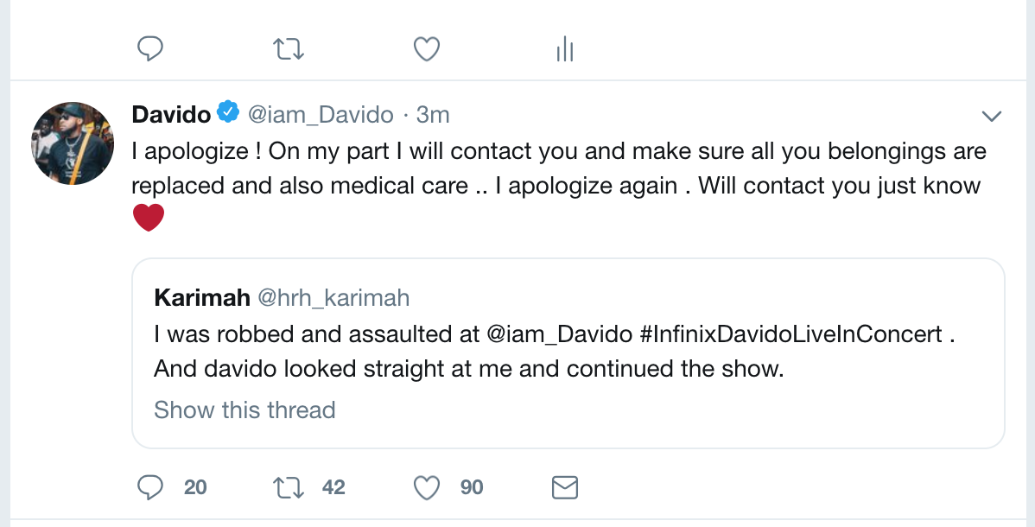Click reply icon on the tweet above
This screenshot has height=527, width=1035.
(151, 49)
